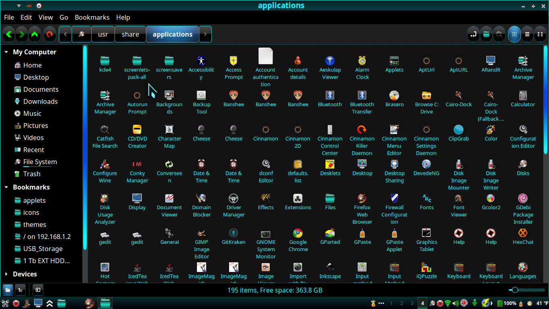Open the DevedeNG launcher
Image resolution: width=549 pixels, height=309 pixels.
pyautogui.click(x=426, y=164)
